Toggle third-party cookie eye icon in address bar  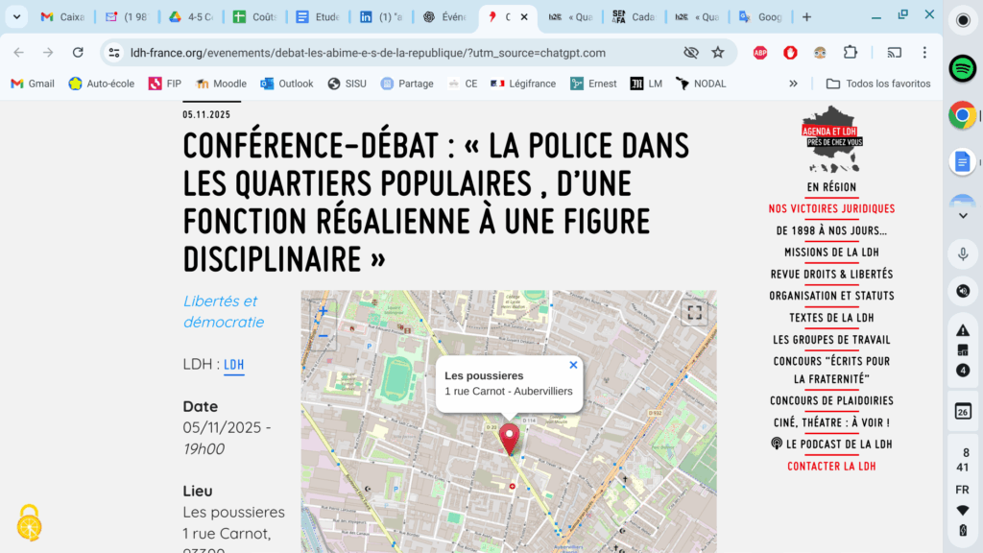coord(690,53)
